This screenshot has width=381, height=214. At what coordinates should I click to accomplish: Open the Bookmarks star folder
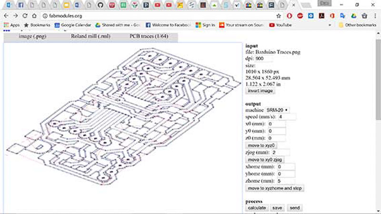tap(37, 25)
